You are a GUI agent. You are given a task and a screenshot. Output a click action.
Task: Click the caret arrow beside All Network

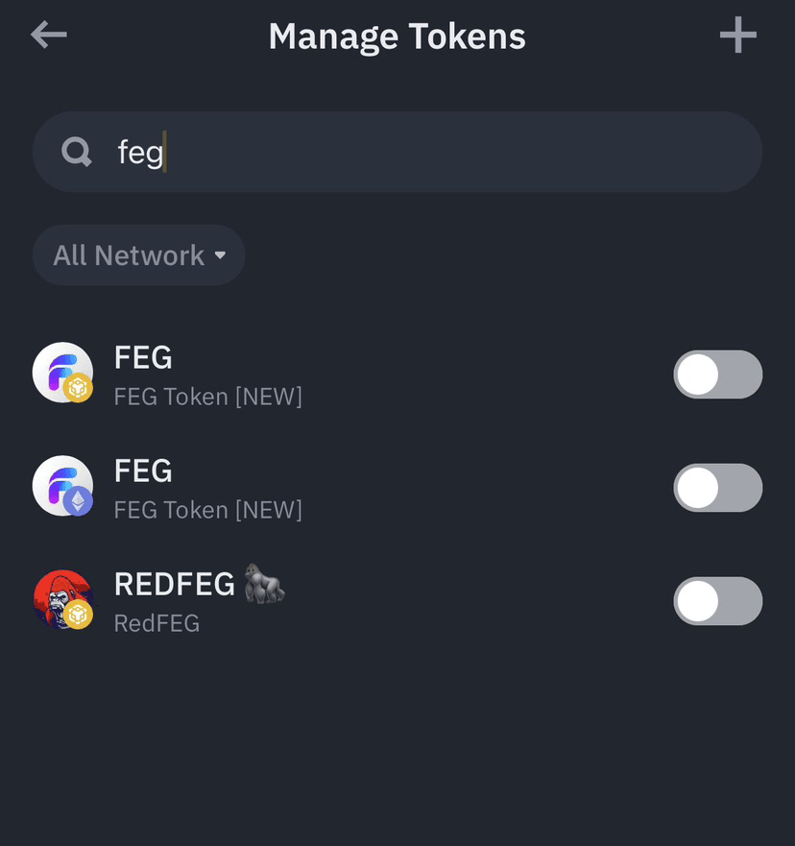[220, 255]
